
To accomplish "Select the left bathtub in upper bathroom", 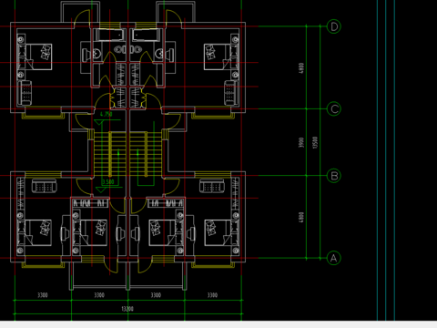I will [110, 36].
